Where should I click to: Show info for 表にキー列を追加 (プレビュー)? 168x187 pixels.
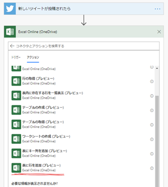pyautogui.click(x=152, y=154)
